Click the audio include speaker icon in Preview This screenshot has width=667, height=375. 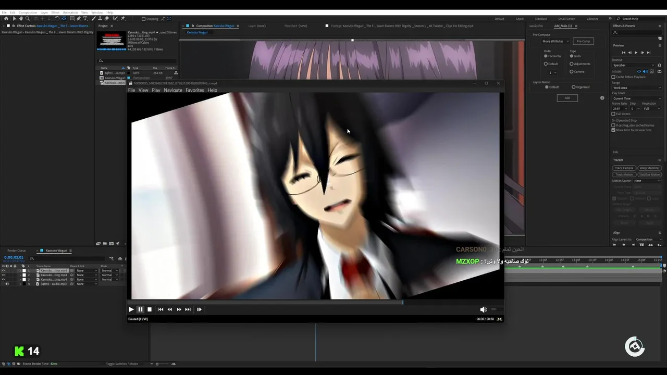[645, 71]
